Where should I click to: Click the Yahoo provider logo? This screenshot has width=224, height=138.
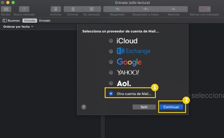tap(128, 72)
